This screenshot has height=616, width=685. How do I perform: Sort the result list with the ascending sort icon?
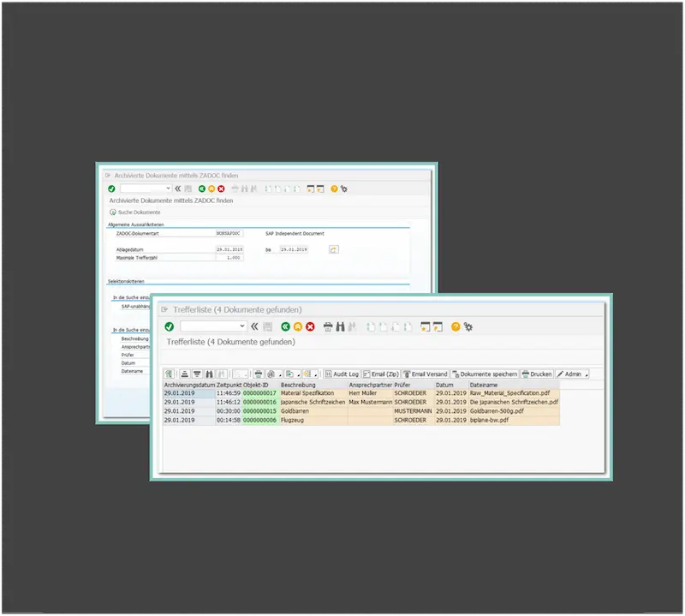(185, 372)
